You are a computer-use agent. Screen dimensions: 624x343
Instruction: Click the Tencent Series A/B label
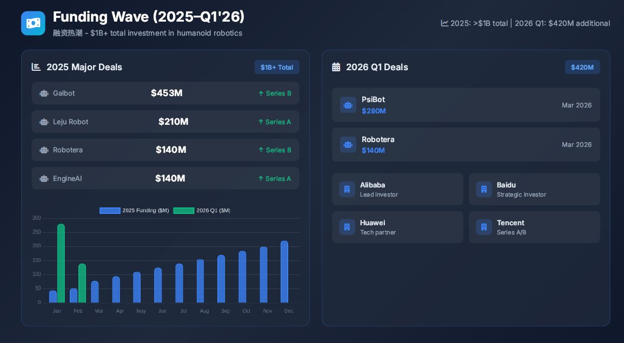point(512,232)
